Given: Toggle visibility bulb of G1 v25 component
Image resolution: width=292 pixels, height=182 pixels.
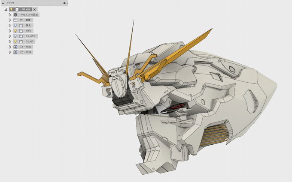Looking at the screenshot, I should tap(11, 9).
